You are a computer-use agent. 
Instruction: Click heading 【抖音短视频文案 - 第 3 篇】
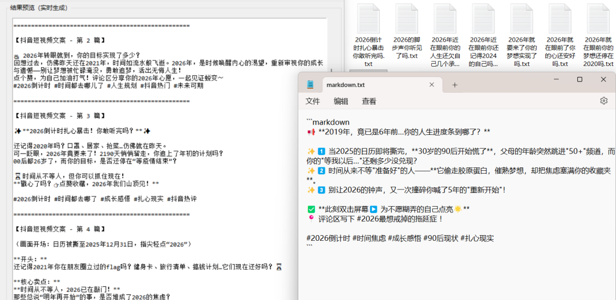tap(59, 116)
